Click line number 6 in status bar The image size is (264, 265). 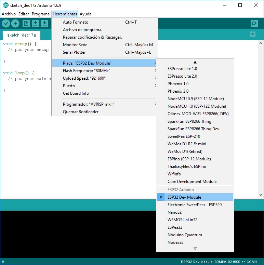(3, 262)
